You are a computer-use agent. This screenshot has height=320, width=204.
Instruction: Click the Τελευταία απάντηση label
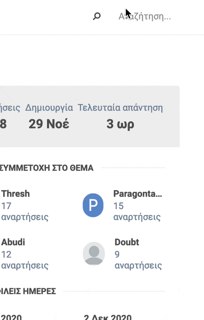click(x=120, y=108)
